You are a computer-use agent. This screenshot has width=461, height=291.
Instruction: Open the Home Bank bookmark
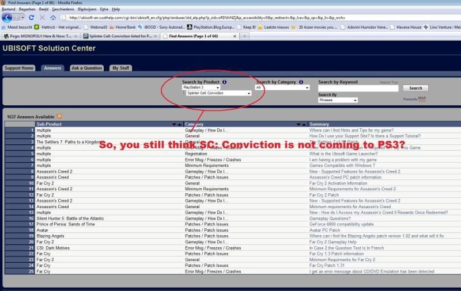tap(123, 27)
